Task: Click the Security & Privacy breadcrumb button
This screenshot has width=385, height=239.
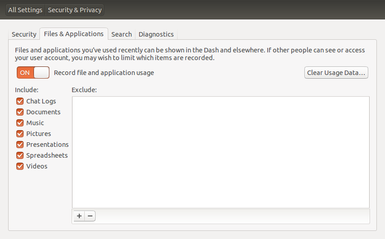Action: [75, 10]
